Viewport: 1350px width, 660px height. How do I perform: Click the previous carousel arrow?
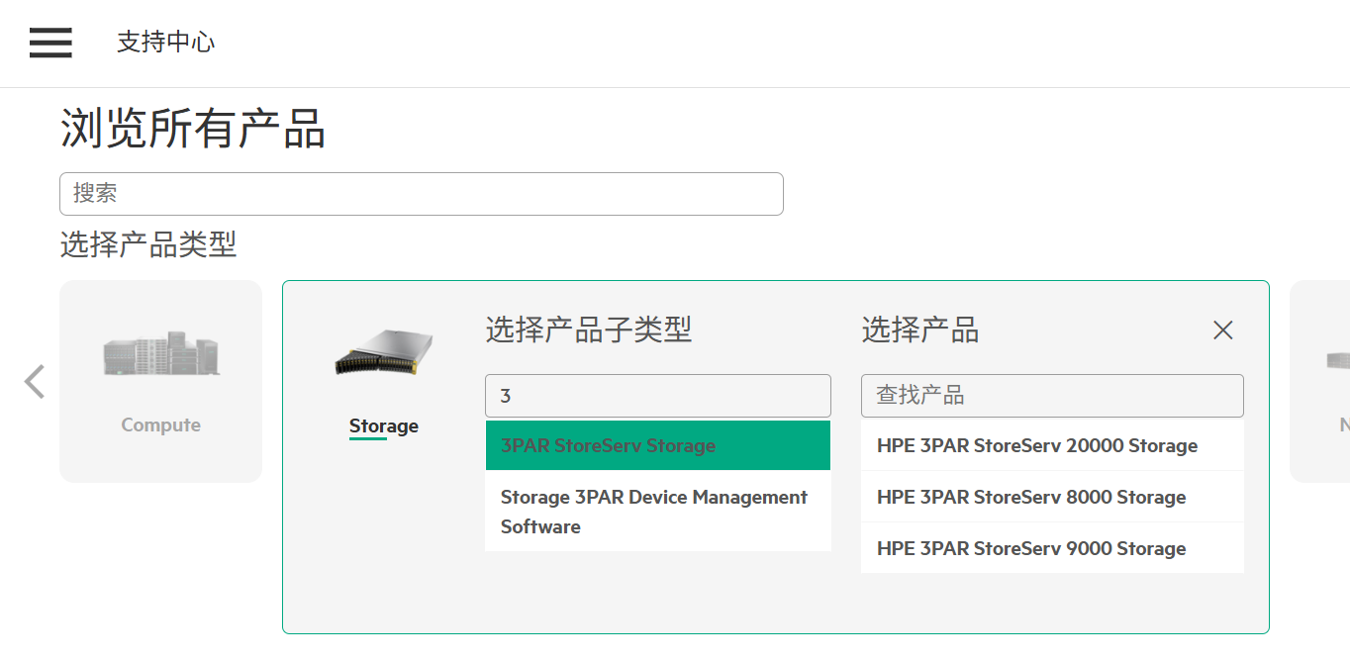point(35,381)
